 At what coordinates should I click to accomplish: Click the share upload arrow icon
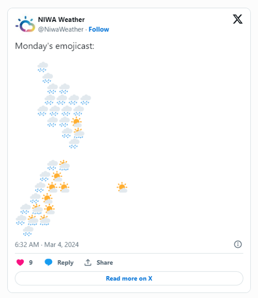[88, 262]
